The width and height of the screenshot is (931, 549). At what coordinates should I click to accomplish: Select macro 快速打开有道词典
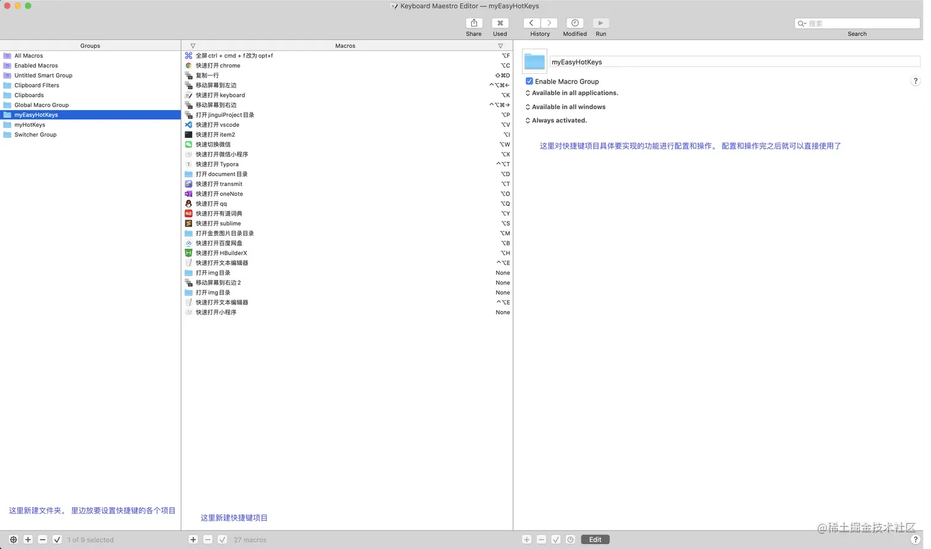pyautogui.click(x=347, y=213)
